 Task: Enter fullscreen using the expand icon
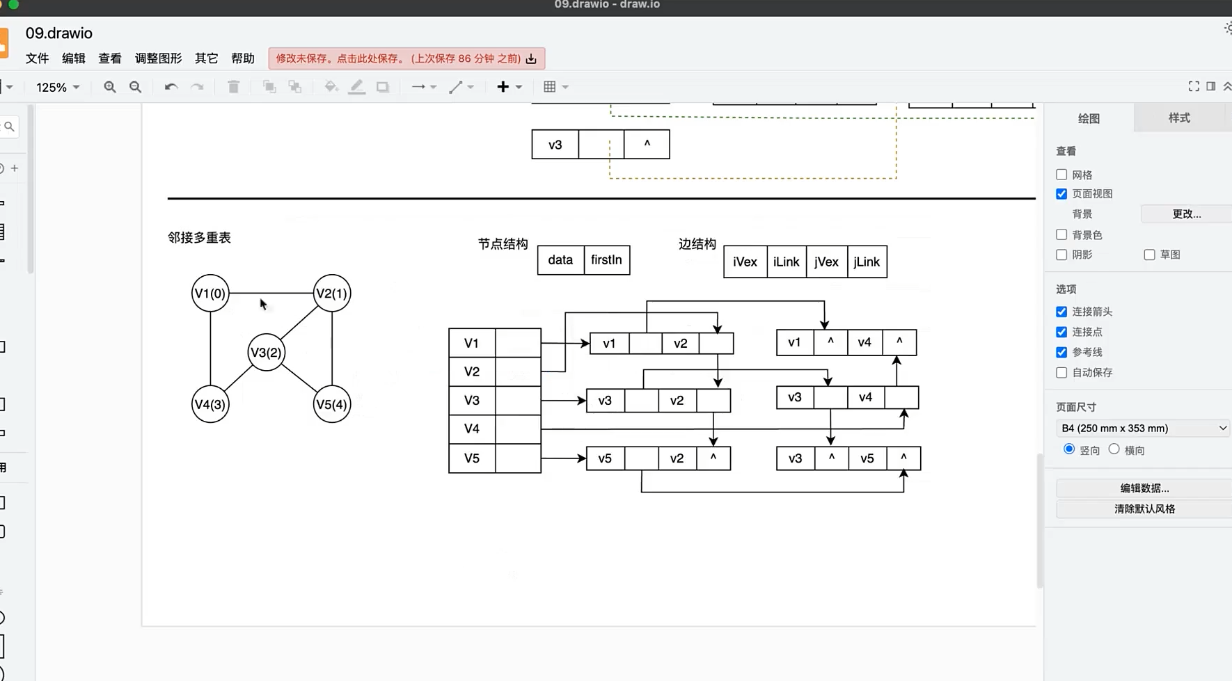coord(1193,86)
